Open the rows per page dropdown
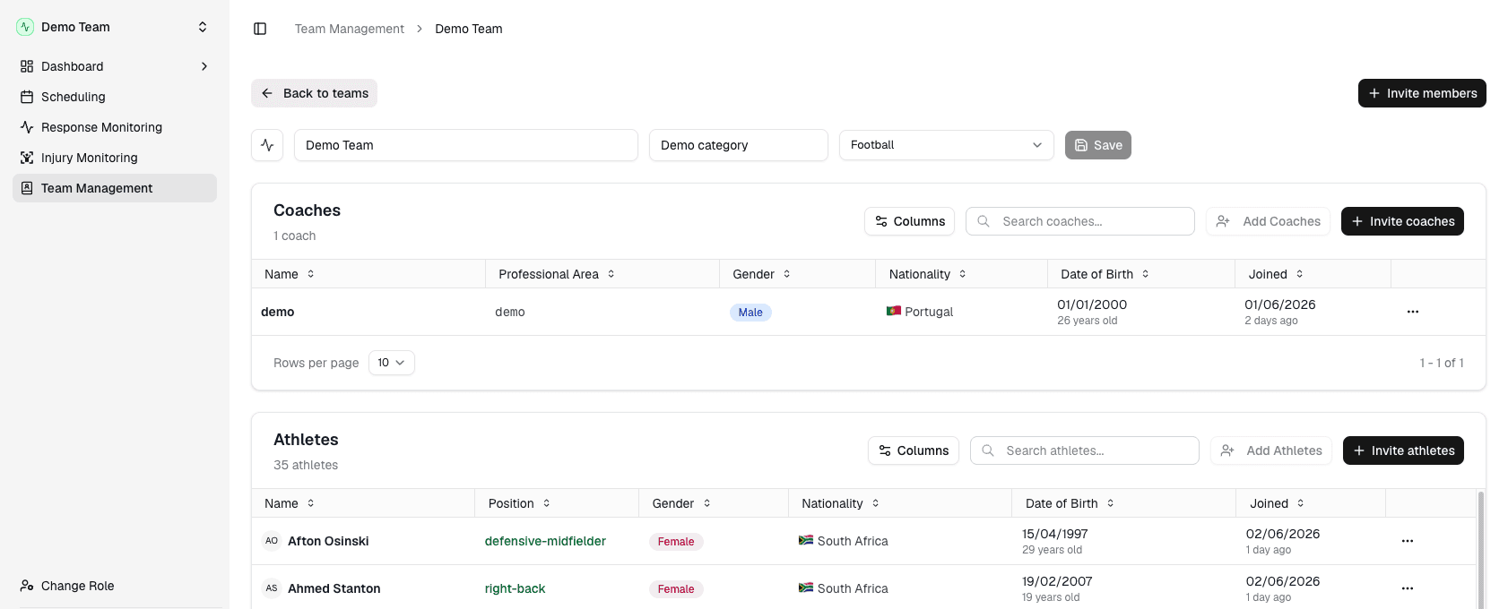1508x609 pixels. coord(392,363)
